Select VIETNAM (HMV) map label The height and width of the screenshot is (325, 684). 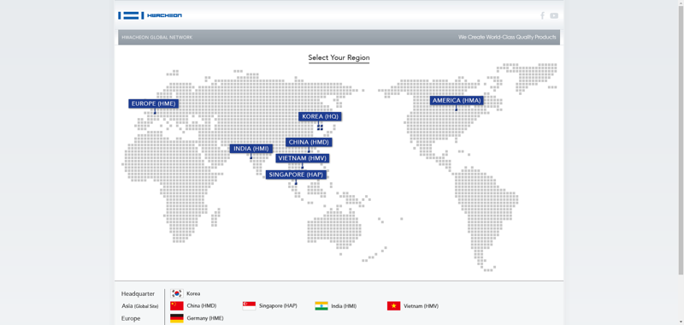[303, 158]
